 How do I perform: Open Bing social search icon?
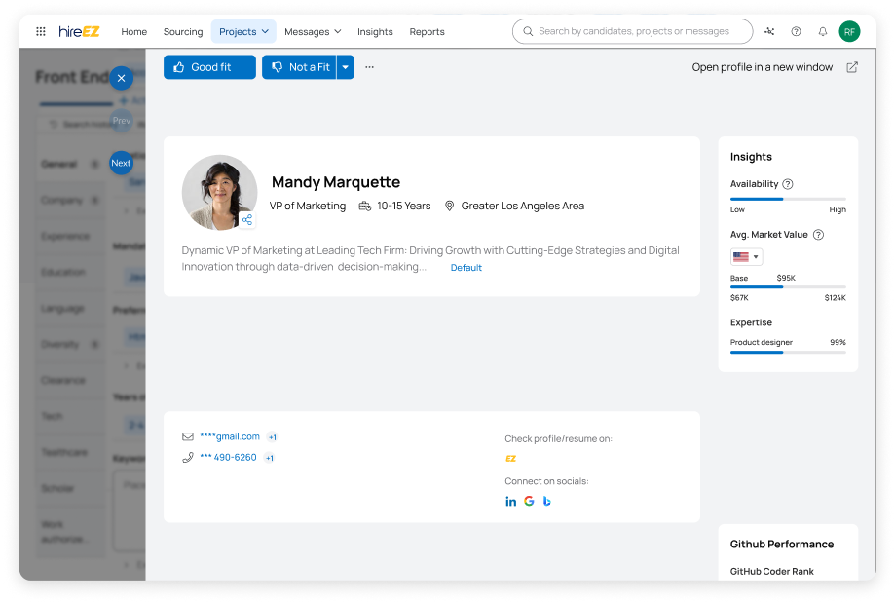click(547, 501)
